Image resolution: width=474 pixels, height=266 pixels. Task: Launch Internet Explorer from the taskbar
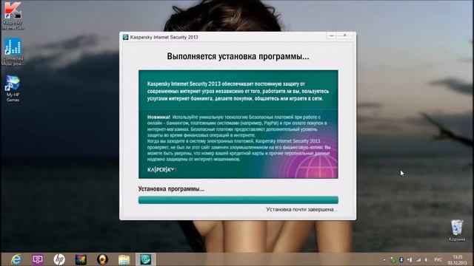16,259
